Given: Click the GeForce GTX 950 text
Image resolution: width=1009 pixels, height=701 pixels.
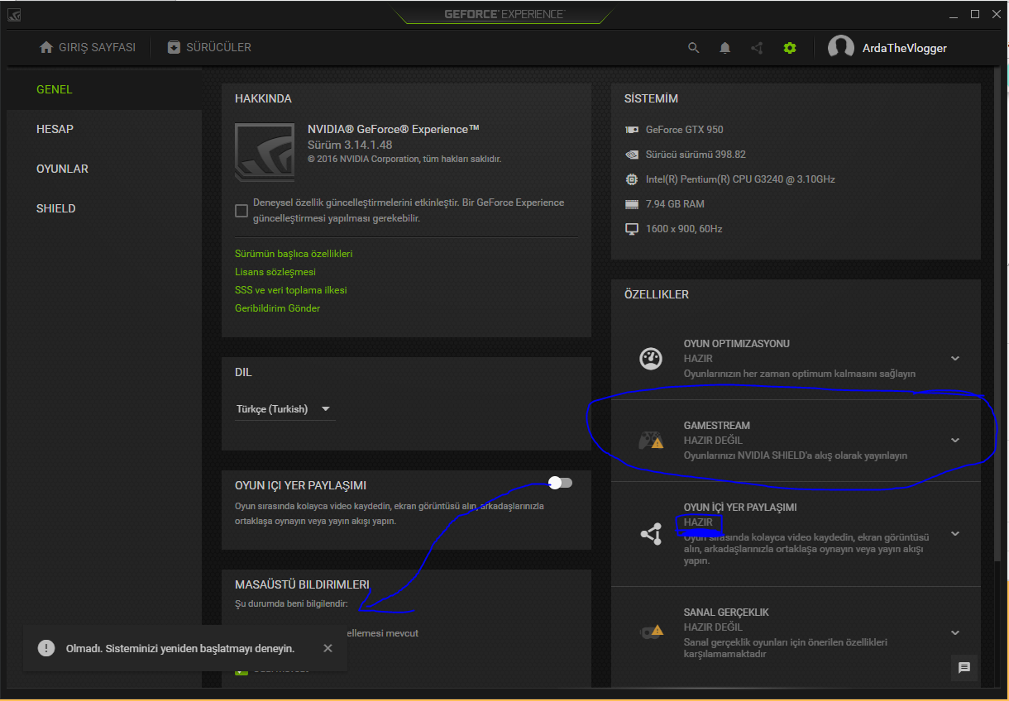Looking at the screenshot, I should point(685,130).
